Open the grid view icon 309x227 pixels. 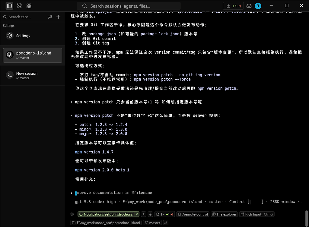coord(29,6)
